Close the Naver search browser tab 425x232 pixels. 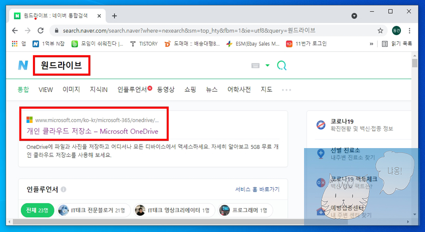[x=99, y=16]
